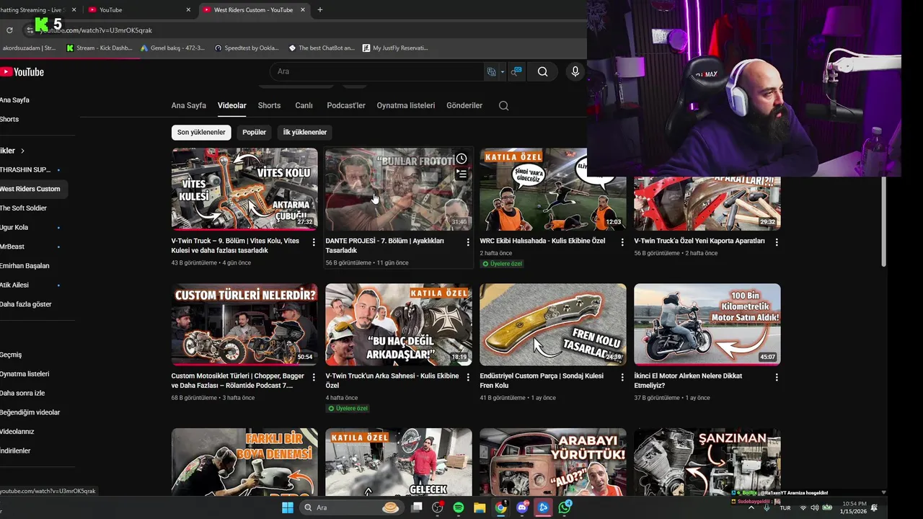Open the Speedtest by Ookla bookmark
Image resolution: width=923 pixels, height=519 pixels.
pos(247,48)
